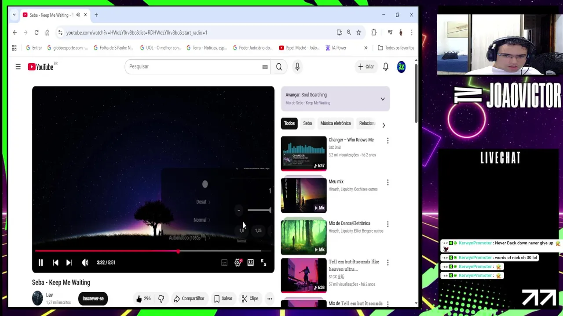Select the Música eletrônica filter chip
The height and width of the screenshot is (316, 563).
336,123
